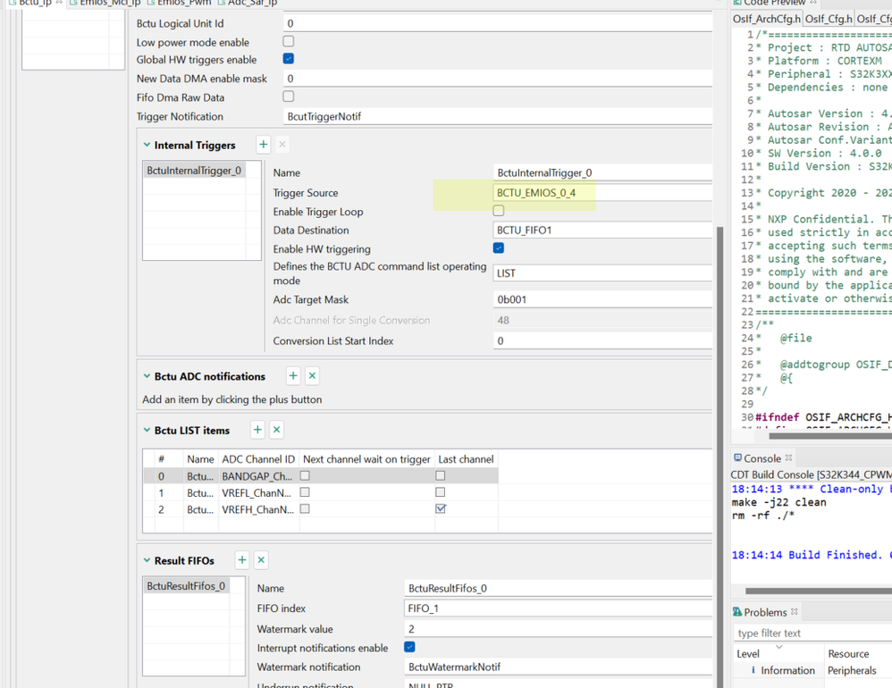Select BANDGAP channel cell in LIST table

[x=258, y=476]
